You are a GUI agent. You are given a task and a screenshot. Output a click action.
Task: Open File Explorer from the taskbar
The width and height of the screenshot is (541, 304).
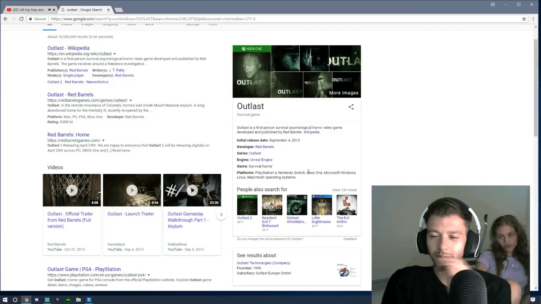78,300
